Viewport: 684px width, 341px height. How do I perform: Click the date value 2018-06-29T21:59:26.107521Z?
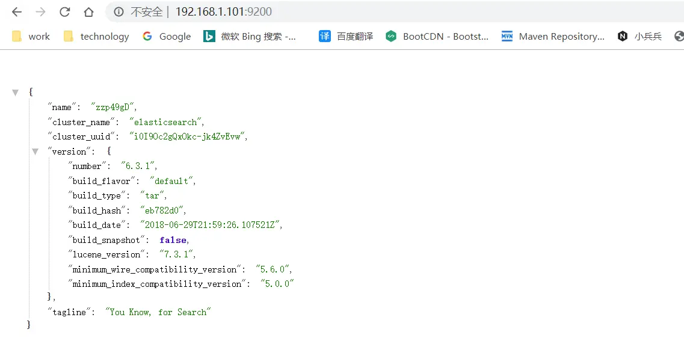210,225
